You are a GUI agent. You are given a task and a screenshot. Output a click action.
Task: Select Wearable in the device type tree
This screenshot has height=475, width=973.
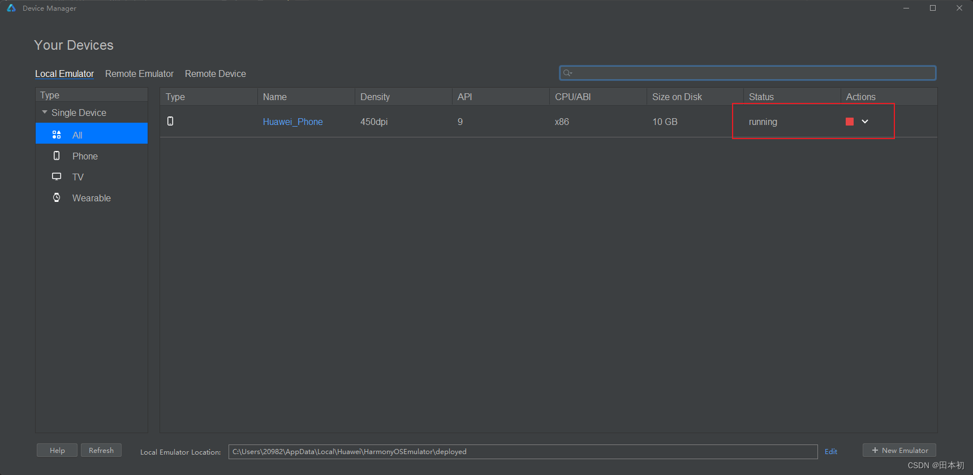click(92, 198)
